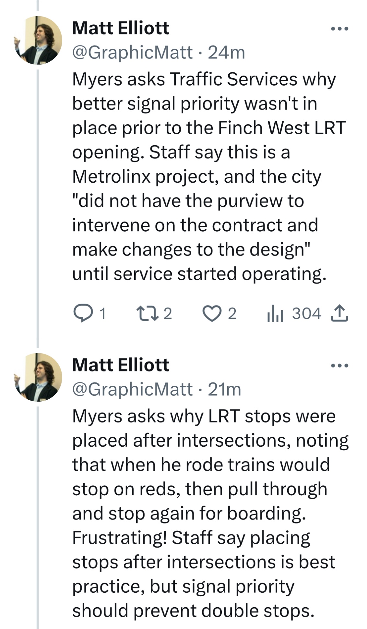This screenshot has height=629, width=367.
Task: Click the Matt Elliott name on the 24m tweet
Action: pyautogui.click(x=121, y=28)
